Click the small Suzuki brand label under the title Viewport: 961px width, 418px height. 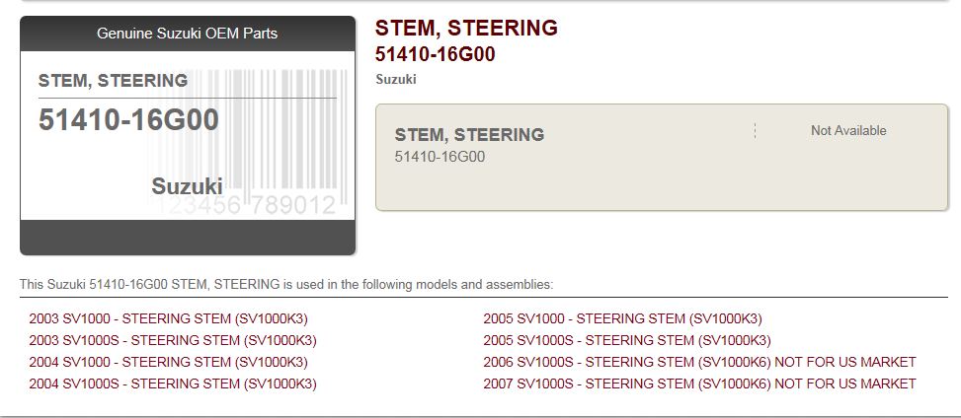click(x=396, y=79)
